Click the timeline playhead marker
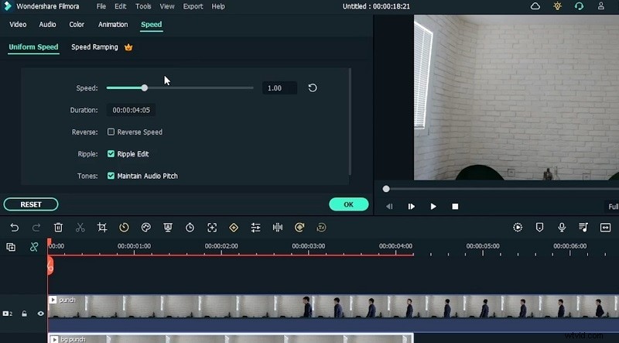Image resolution: width=619 pixels, height=343 pixels. pos(50,265)
